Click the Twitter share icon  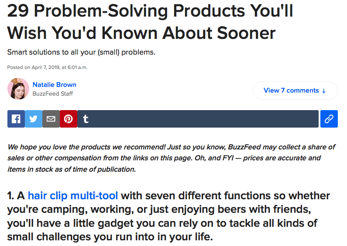34,119
